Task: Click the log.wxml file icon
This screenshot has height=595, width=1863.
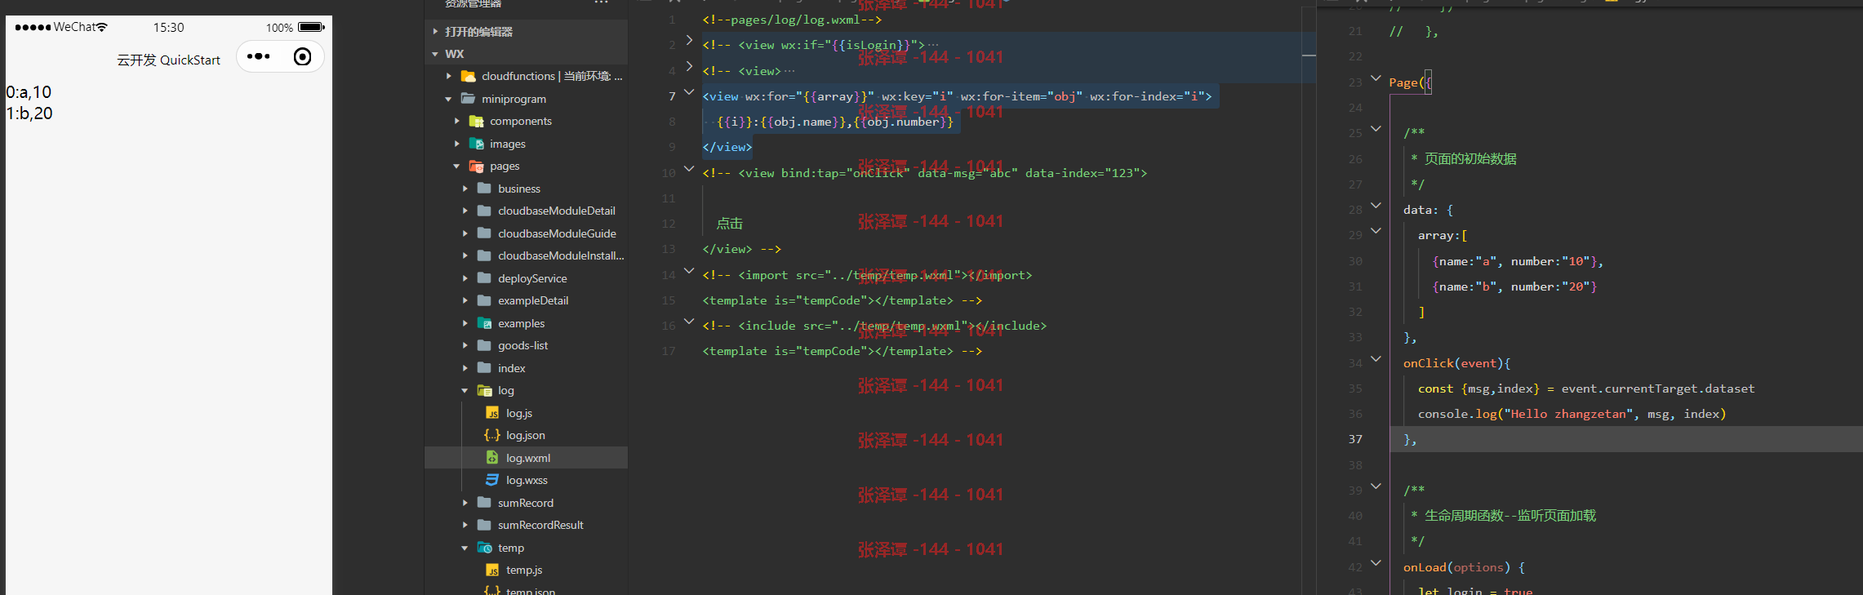Action: coord(492,458)
